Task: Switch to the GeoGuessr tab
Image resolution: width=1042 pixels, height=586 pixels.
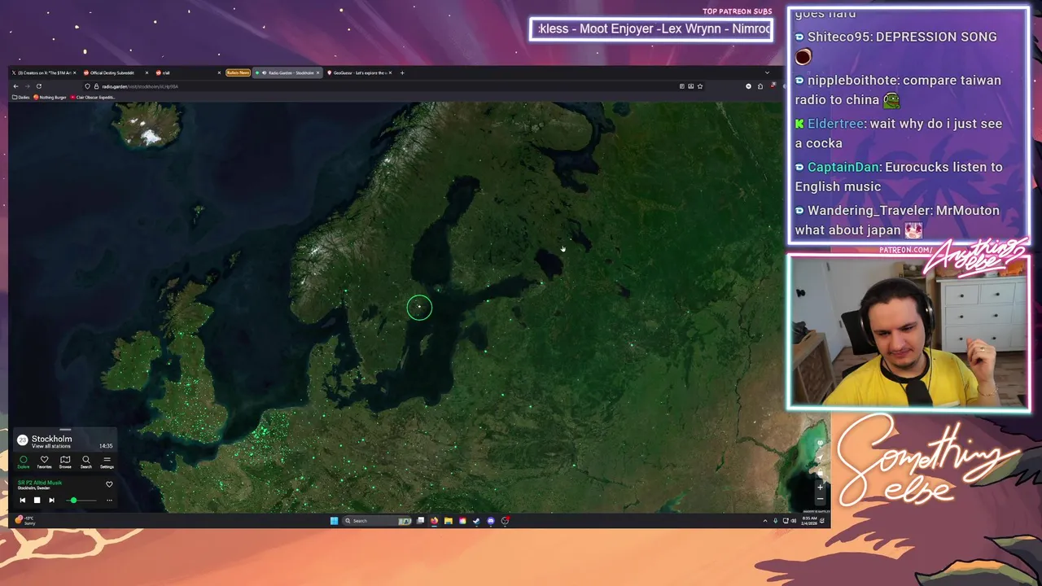Action: tap(359, 72)
